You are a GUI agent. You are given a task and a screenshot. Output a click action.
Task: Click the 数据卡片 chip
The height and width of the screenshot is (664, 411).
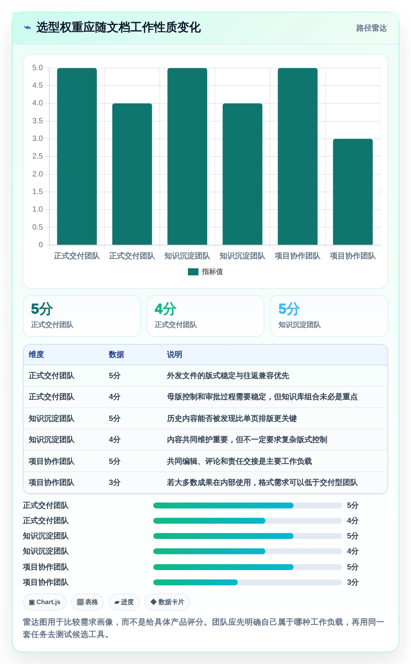click(167, 602)
